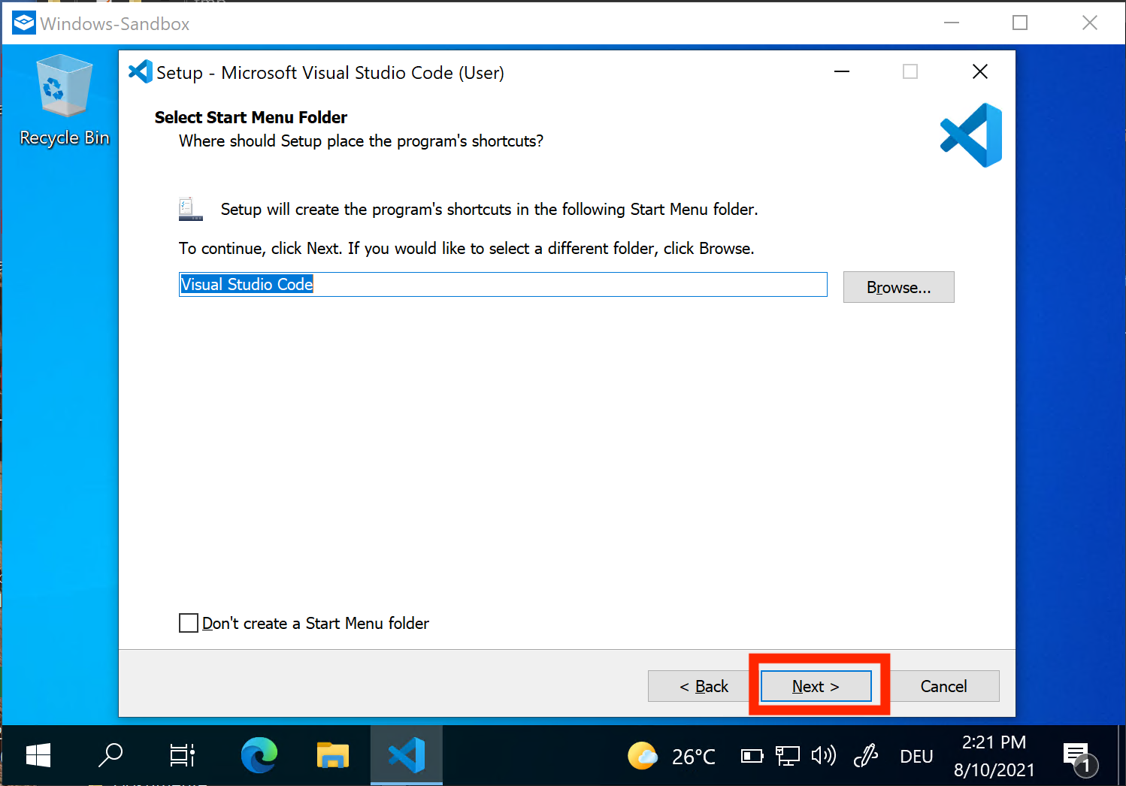Open volume speaker tray icon
The height and width of the screenshot is (786, 1126).
(824, 755)
